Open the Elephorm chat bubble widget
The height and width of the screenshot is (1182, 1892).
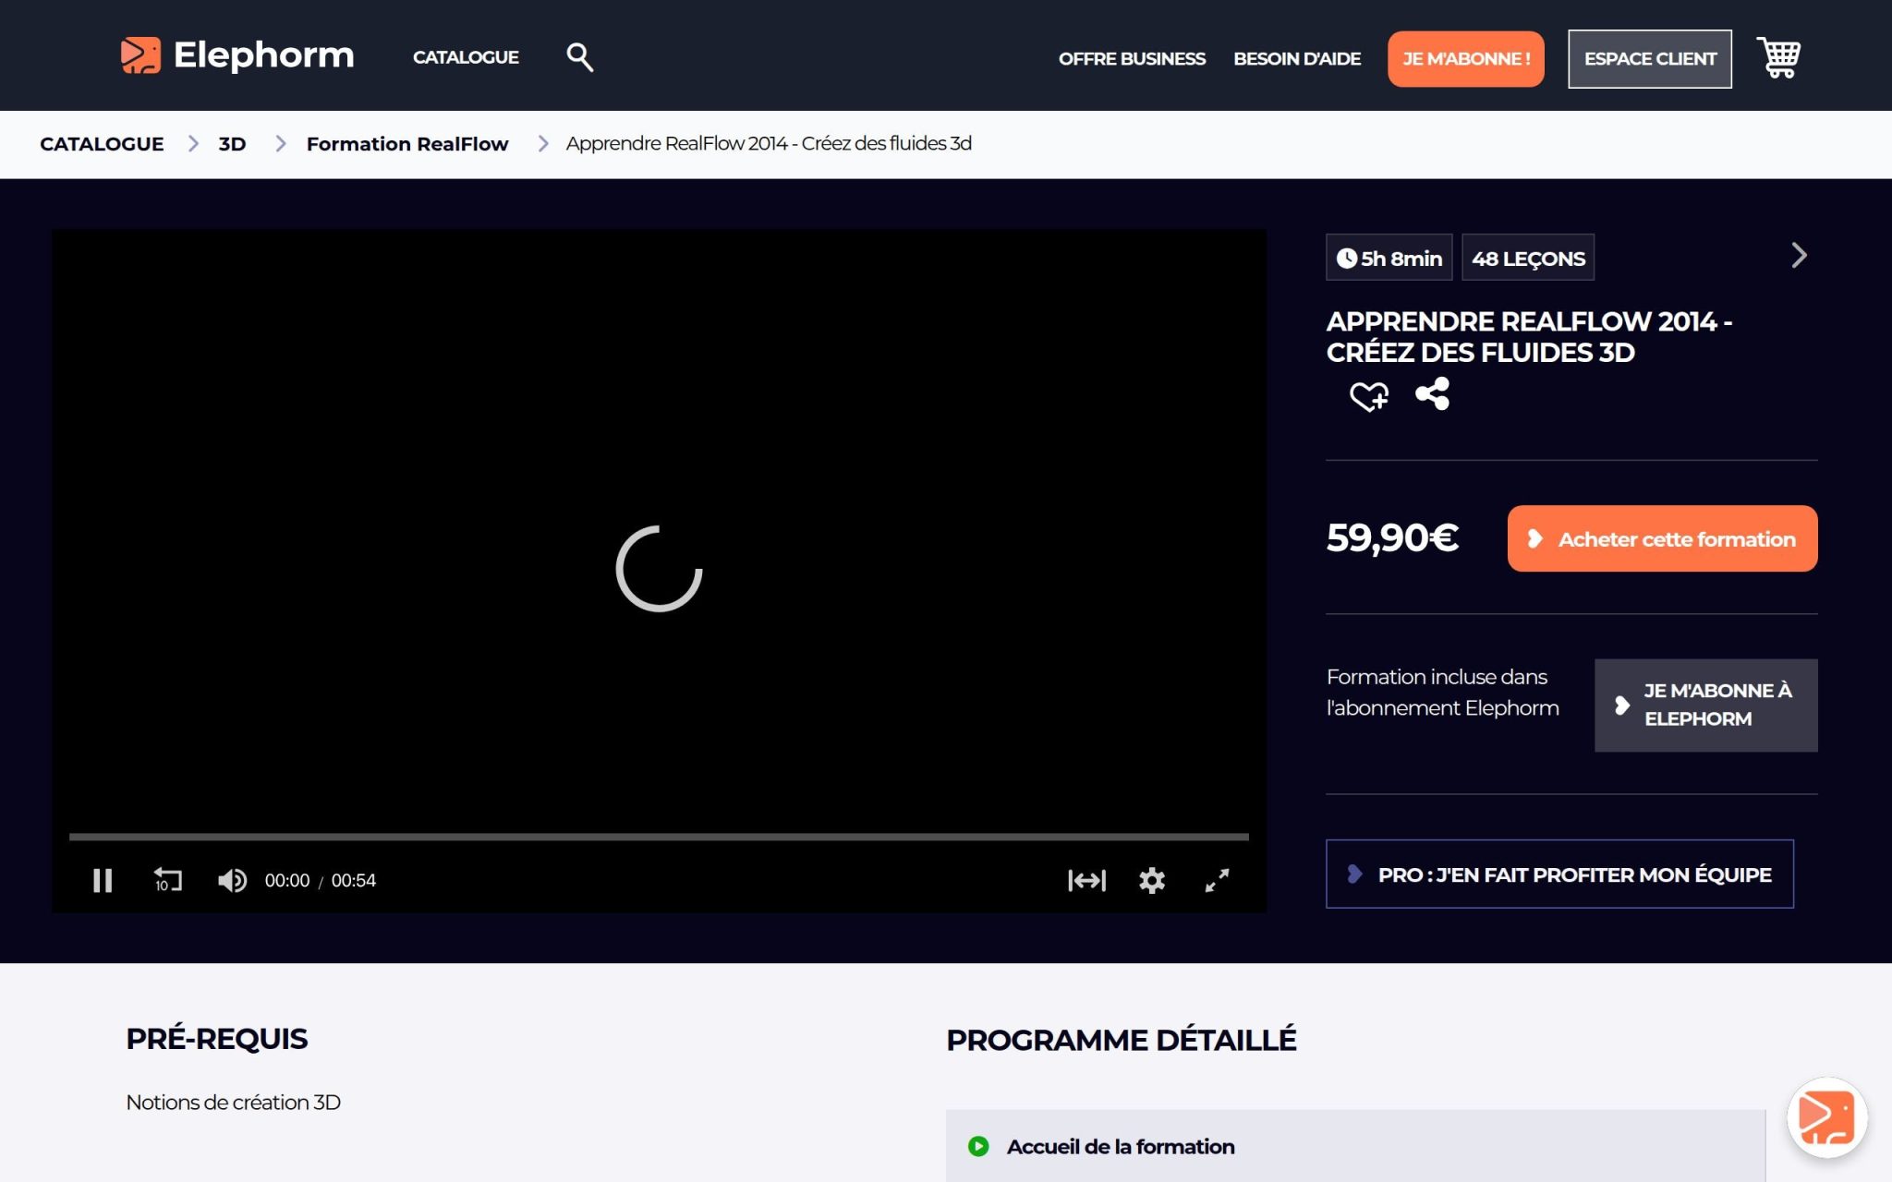(1826, 1117)
